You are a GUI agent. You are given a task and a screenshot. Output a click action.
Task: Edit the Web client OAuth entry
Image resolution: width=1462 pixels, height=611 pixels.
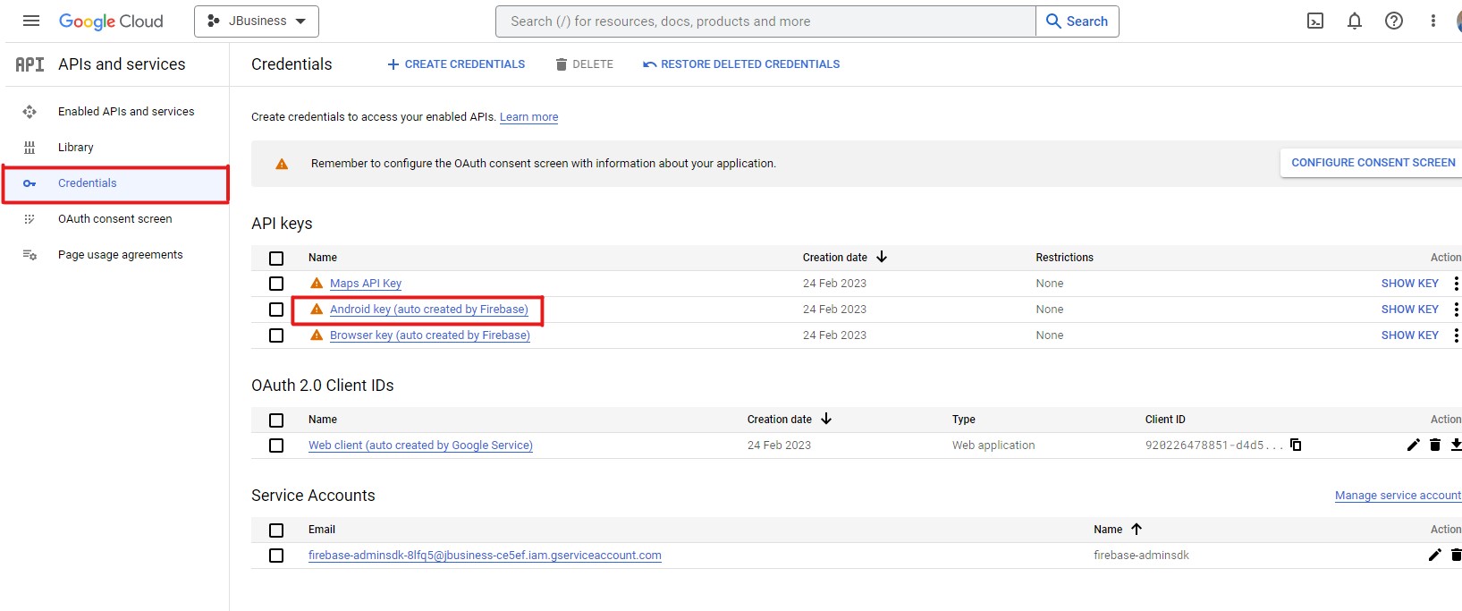pos(1413,446)
